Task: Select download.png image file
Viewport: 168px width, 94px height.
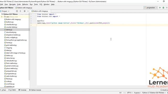Action: click(11, 32)
